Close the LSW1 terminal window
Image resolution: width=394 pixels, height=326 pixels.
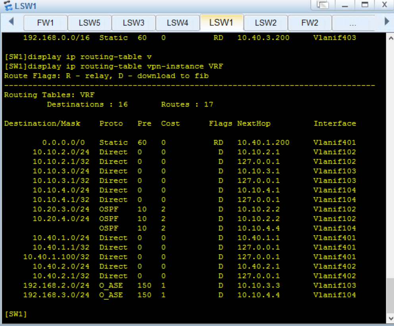coord(384,5)
